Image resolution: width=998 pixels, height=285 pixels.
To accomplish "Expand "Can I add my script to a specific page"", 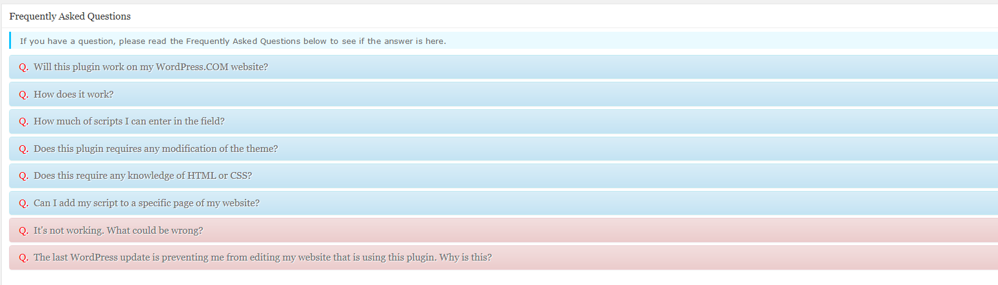I will pyautogui.click(x=147, y=203).
